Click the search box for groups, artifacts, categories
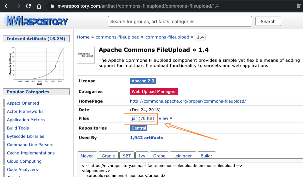Viewport: 303px width, 177px height. (180, 21)
